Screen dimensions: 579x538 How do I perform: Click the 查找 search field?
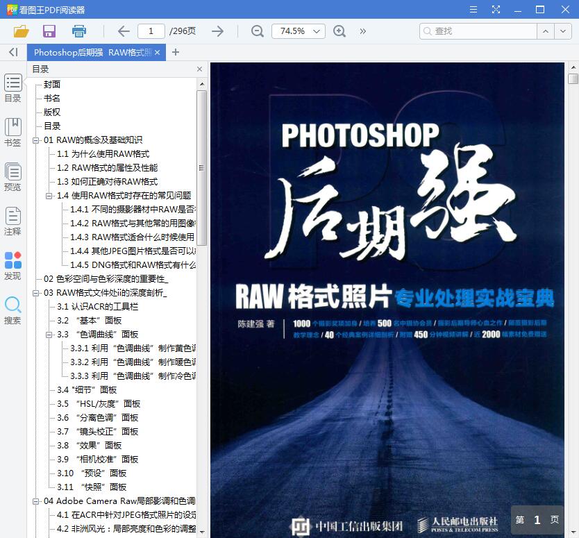click(x=478, y=31)
